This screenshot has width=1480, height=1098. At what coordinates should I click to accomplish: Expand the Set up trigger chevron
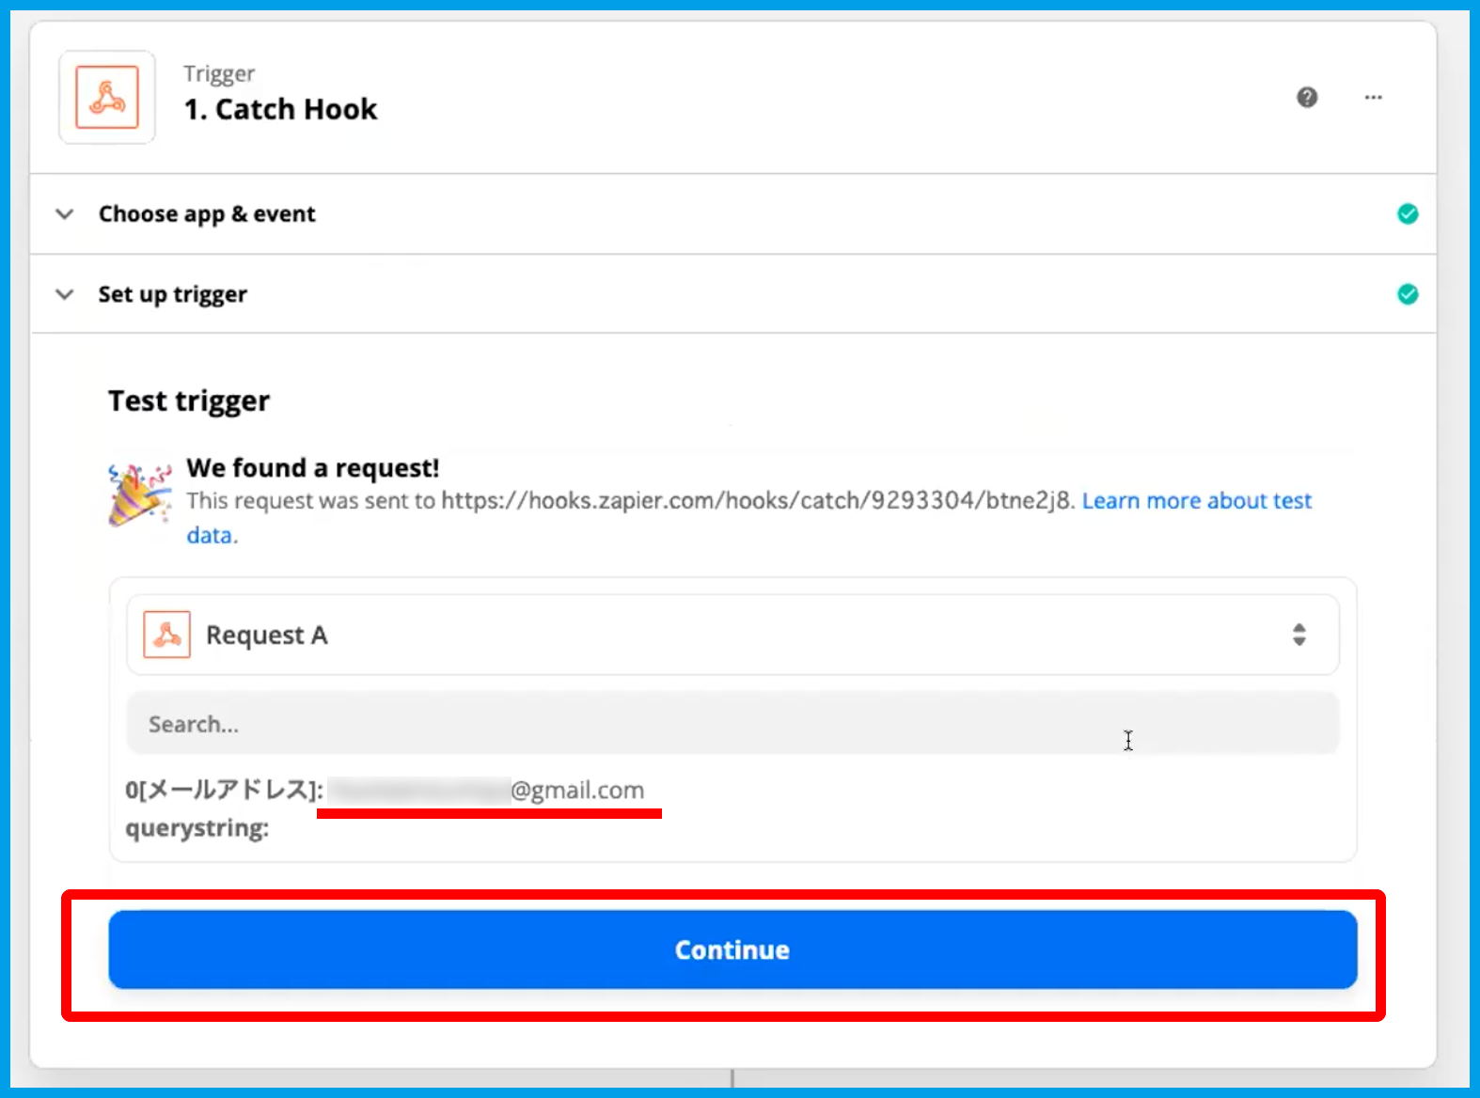click(x=65, y=294)
